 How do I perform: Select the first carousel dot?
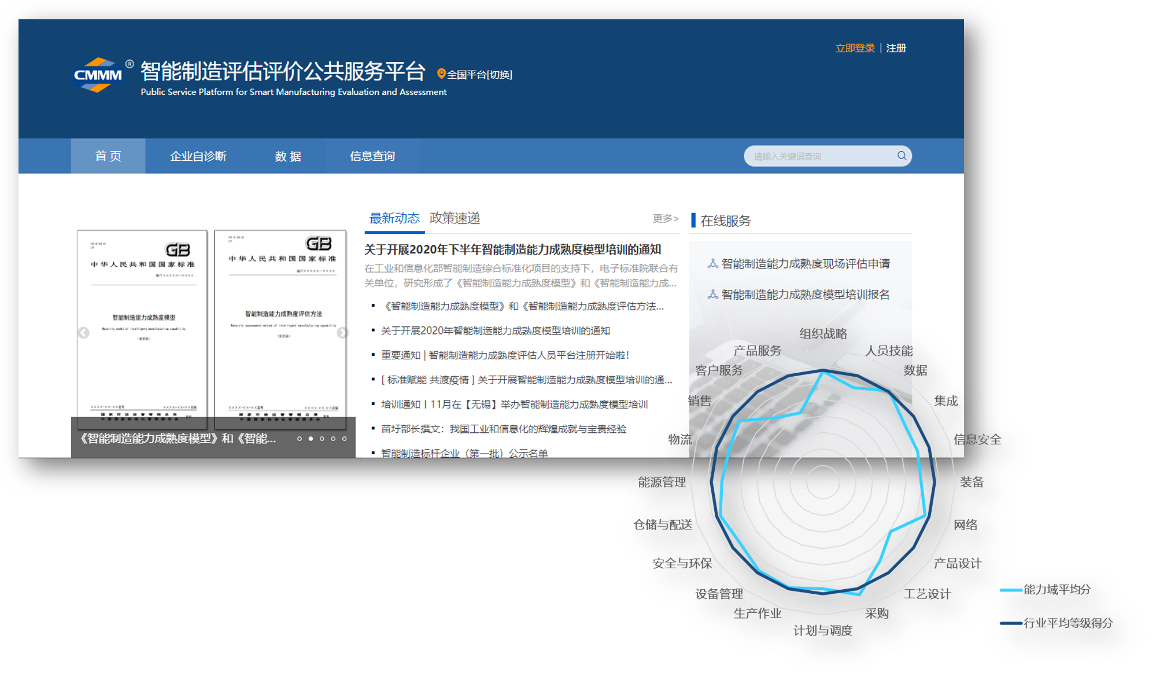pyautogui.click(x=300, y=439)
